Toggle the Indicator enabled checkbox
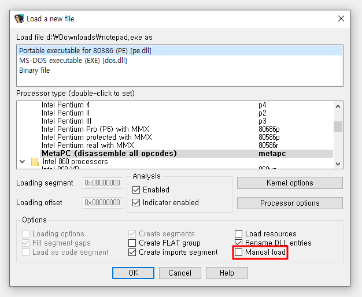The image size is (362, 297). point(136,203)
